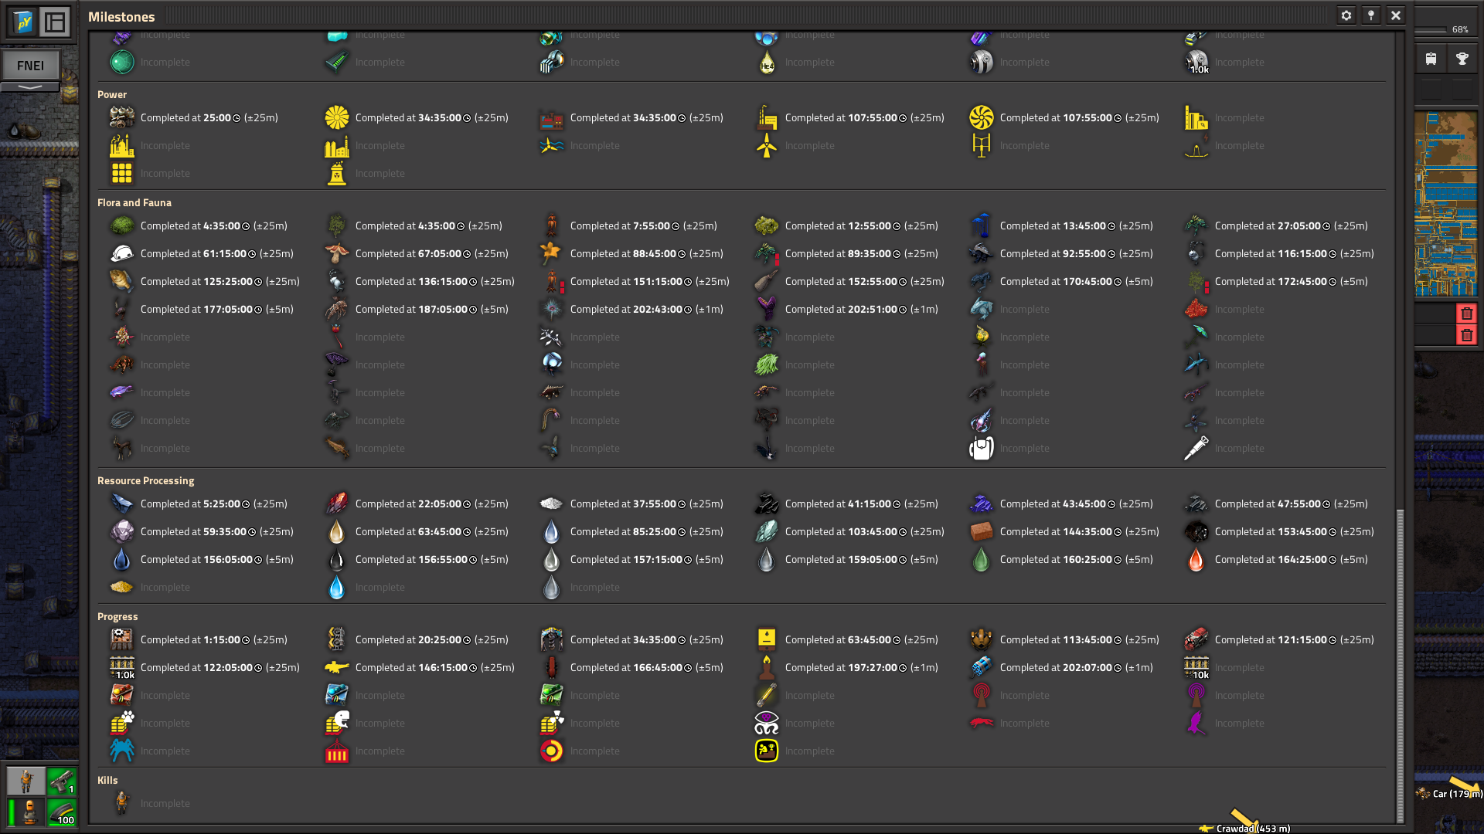Close the Milestones window
1484x834 pixels.
click(1396, 15)
